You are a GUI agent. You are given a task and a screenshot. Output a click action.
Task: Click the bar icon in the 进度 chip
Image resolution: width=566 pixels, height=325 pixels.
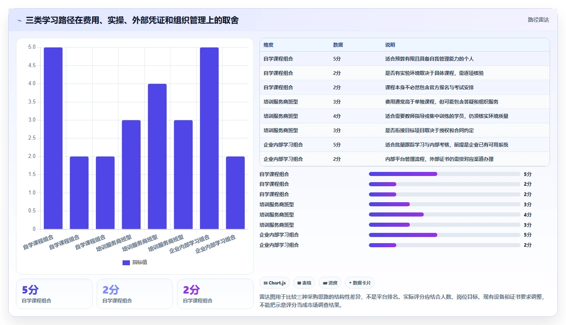tap(325, 283)
